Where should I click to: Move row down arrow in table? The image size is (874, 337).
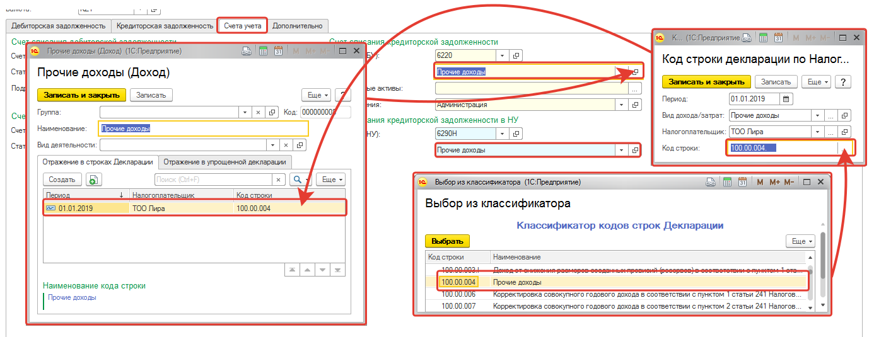tap(323, 270)
